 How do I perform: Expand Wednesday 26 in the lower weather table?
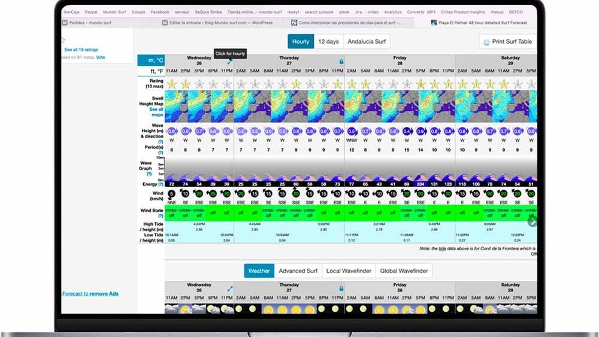[229, 289]
